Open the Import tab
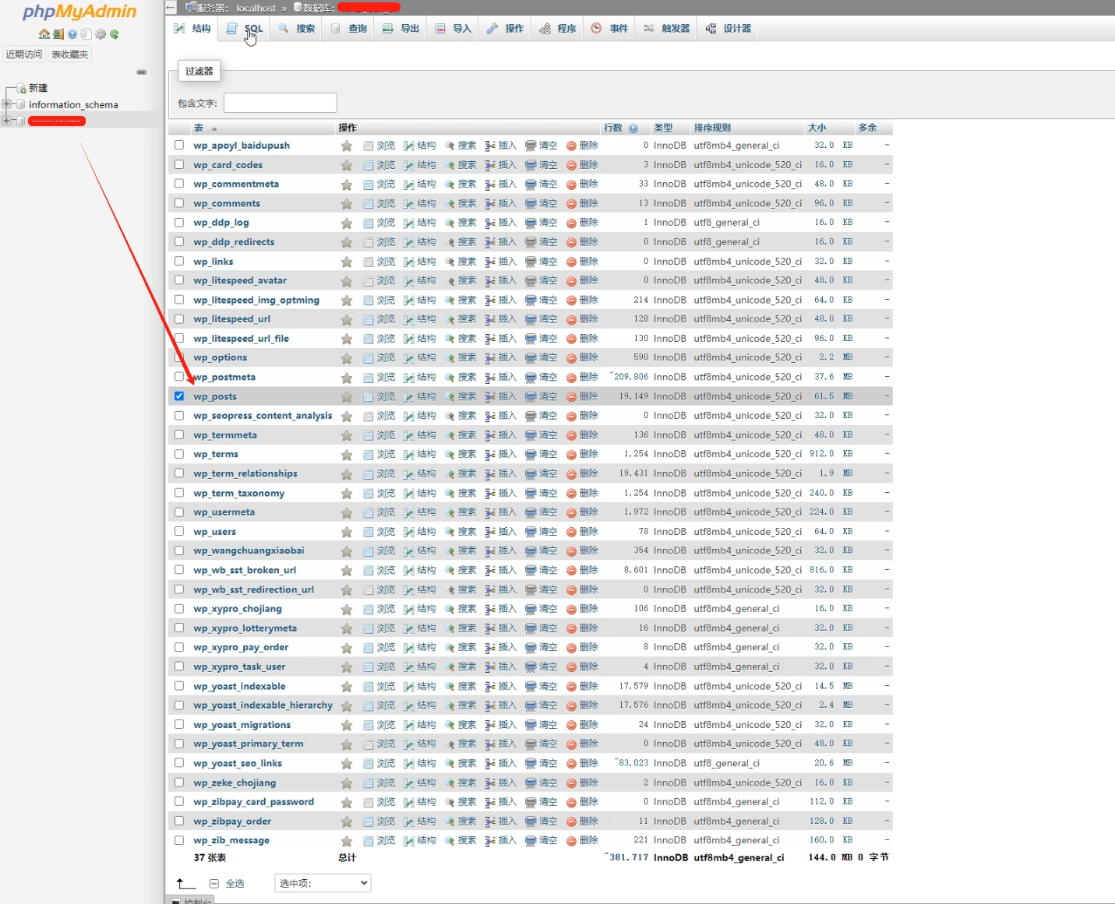The width and height of the screenshot is (1115, 904). [x=453, y=29]
